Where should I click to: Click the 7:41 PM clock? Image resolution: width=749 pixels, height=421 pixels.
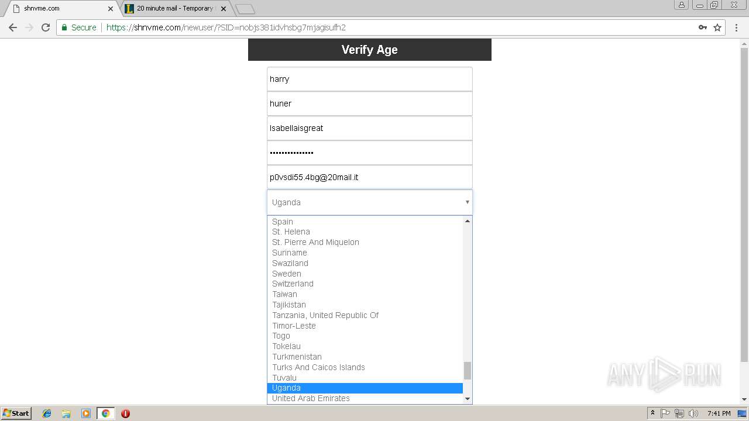719,413
